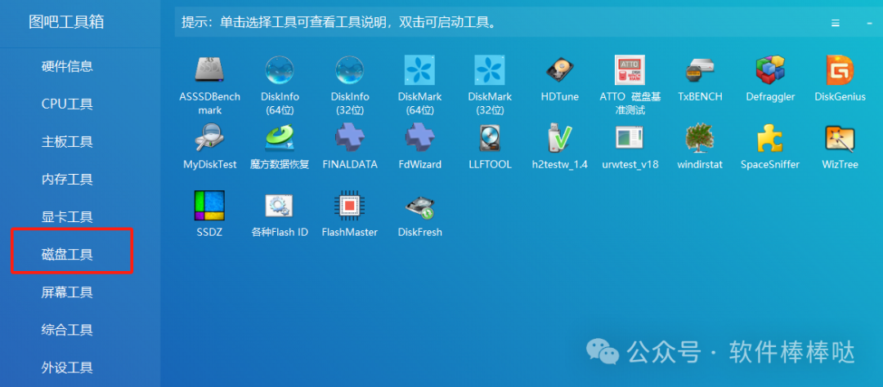Select the windirstat tree icon
The image size is (883, 387).
(700, 138)
